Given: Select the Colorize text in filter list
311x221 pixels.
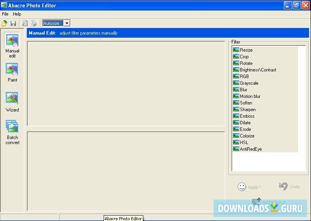Looking at the screenshot, I should tap(247, 136).
